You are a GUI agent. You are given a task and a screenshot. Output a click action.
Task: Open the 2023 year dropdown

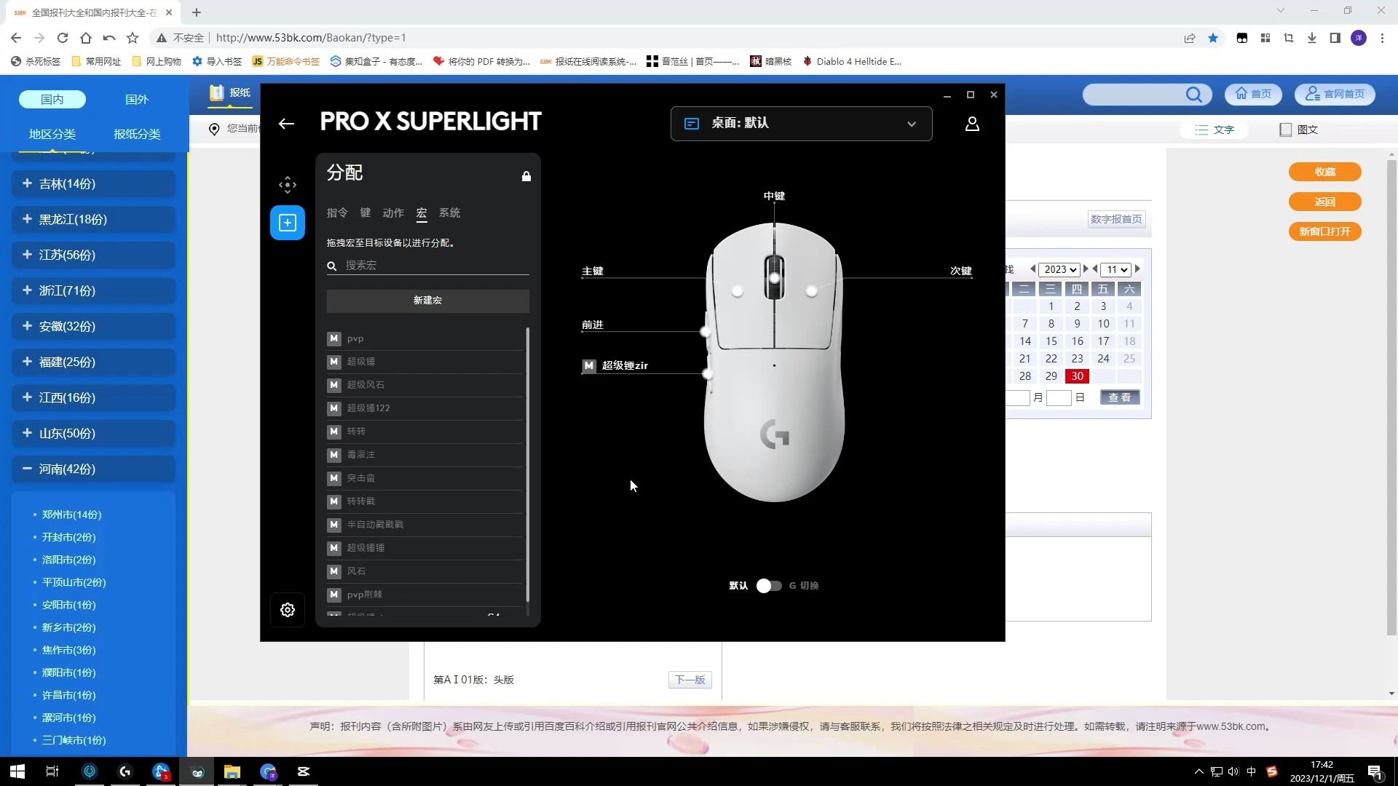[1059, 269]
